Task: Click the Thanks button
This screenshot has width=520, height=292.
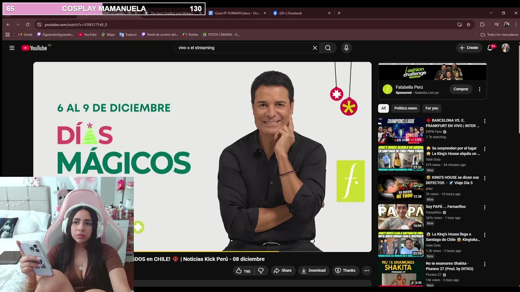Action: [x=345, y=271]
